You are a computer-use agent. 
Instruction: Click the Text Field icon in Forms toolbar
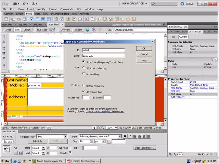click(x=13, y=19)
